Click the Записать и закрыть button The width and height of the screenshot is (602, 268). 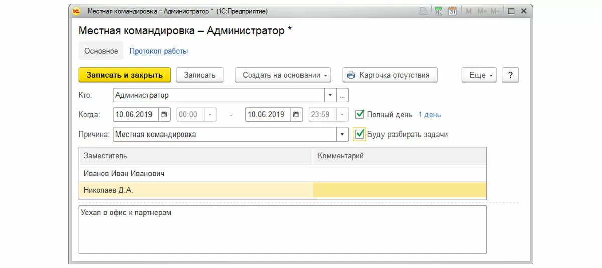124,75
